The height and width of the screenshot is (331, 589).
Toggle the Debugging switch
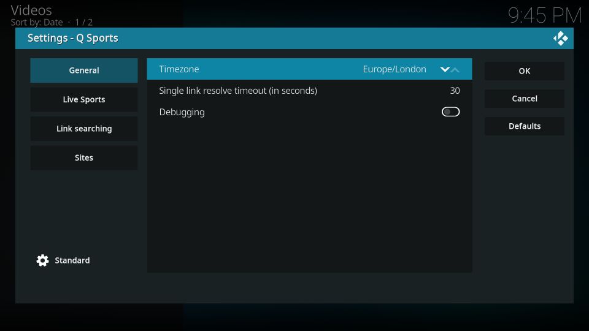pos(450,112)
